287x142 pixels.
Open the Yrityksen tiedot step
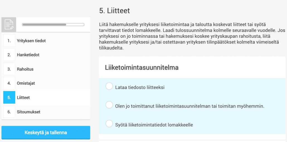(x=31, y=41)
